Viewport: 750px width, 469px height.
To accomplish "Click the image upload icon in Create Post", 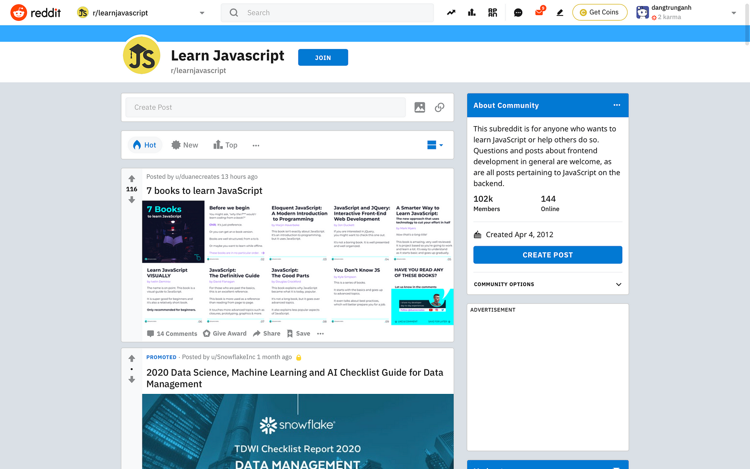I will tap(420, 107).
